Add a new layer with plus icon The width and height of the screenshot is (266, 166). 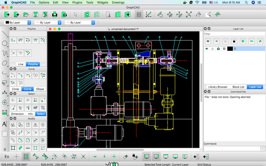243,41
